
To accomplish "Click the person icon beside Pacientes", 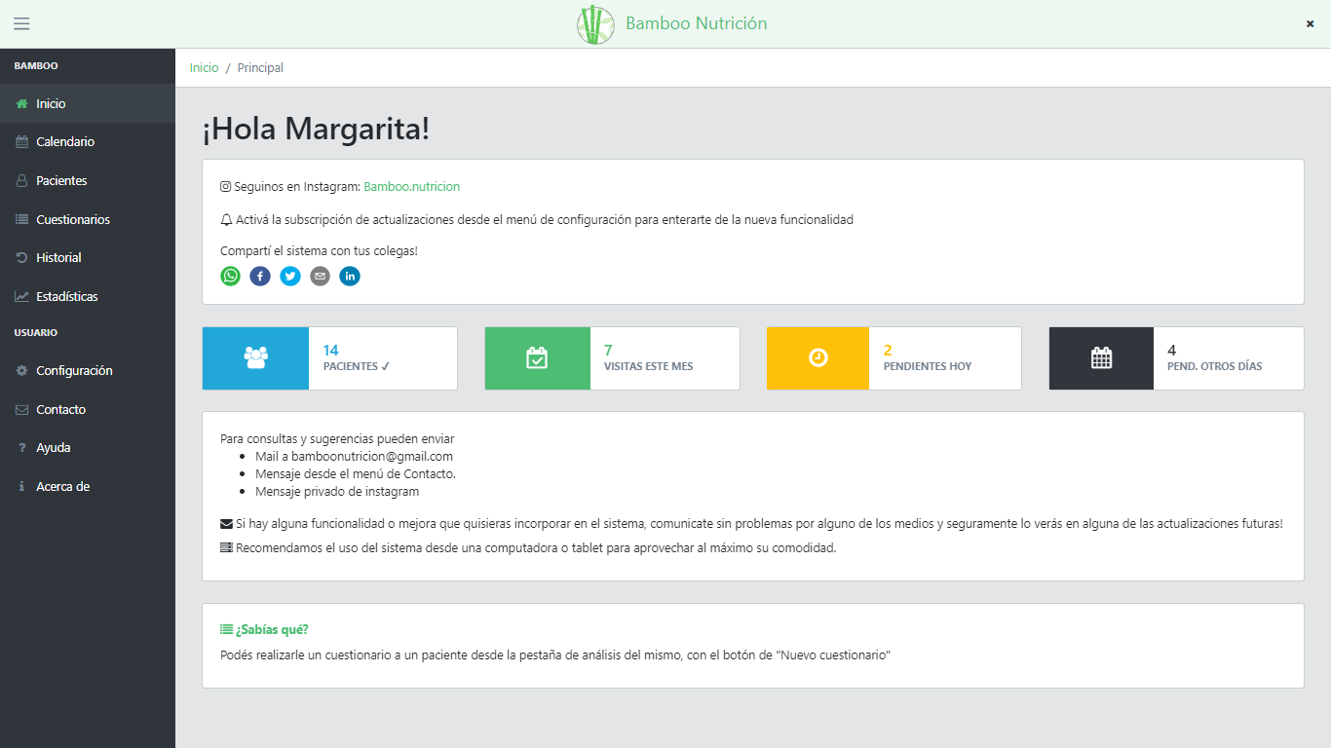I will click(21, 181).
